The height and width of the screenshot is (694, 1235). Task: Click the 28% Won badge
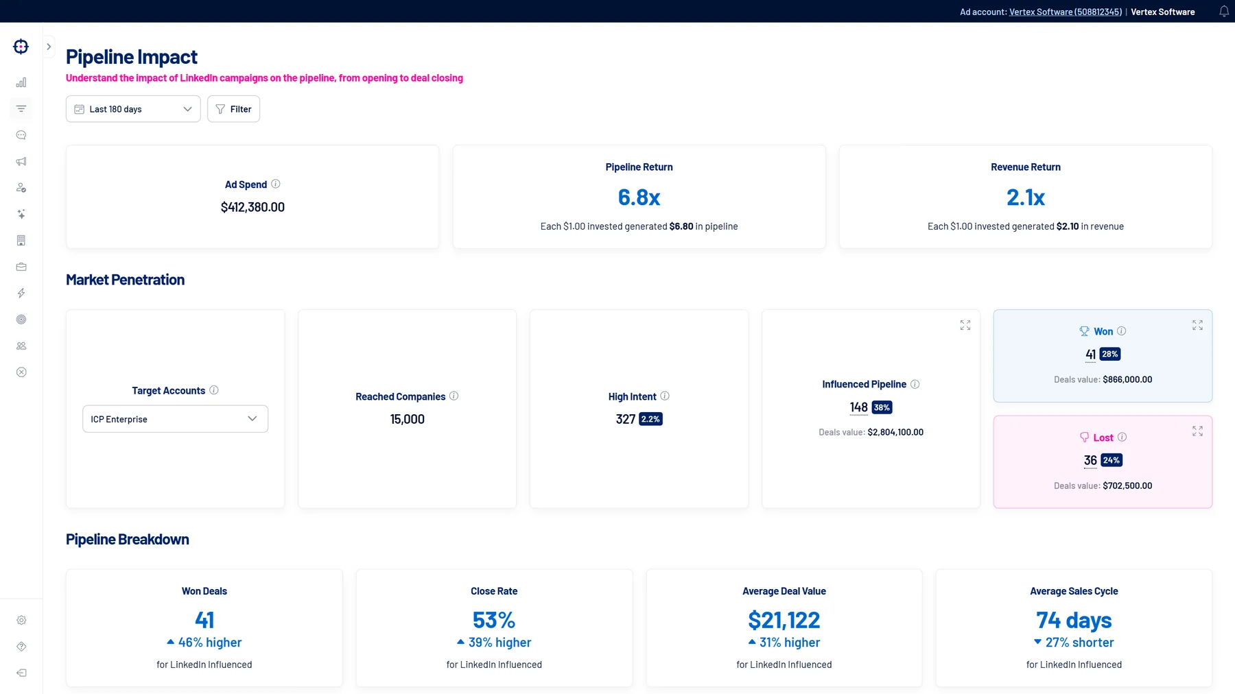1110,354
